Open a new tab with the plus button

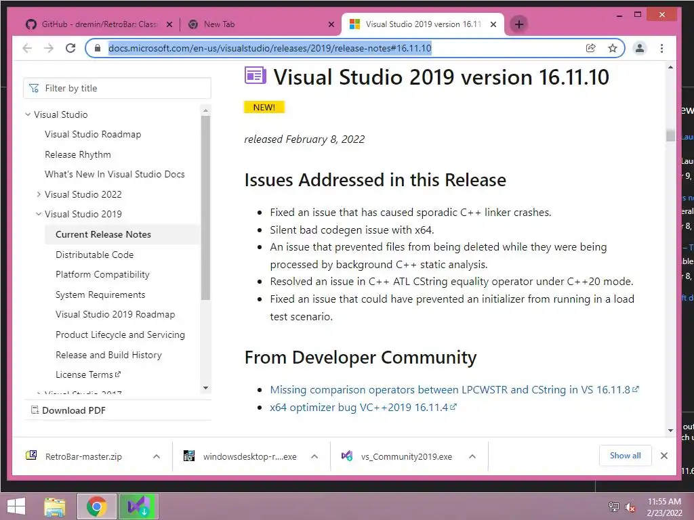tap(519, 24)
